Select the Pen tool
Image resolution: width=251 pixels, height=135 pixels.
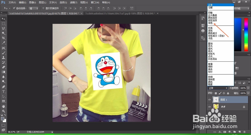point(3,87)
